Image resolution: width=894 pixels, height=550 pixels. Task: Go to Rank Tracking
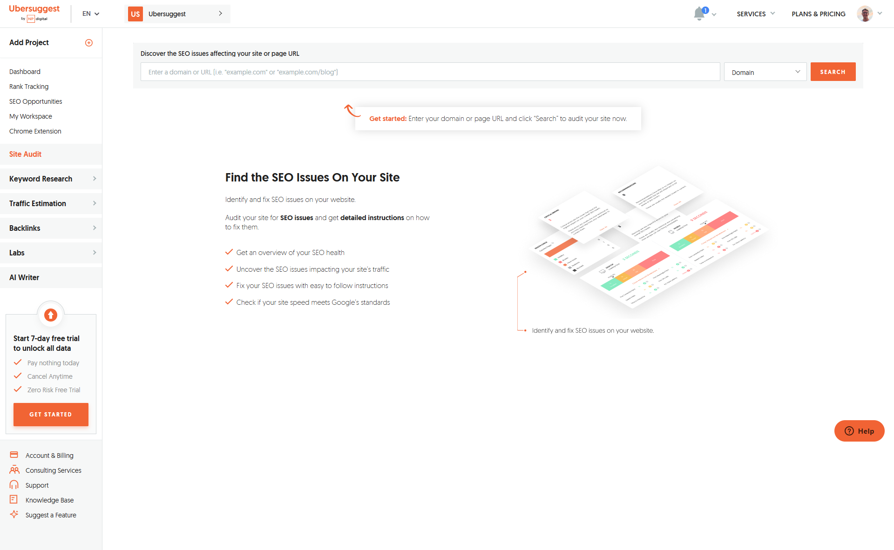click(29, 87)
